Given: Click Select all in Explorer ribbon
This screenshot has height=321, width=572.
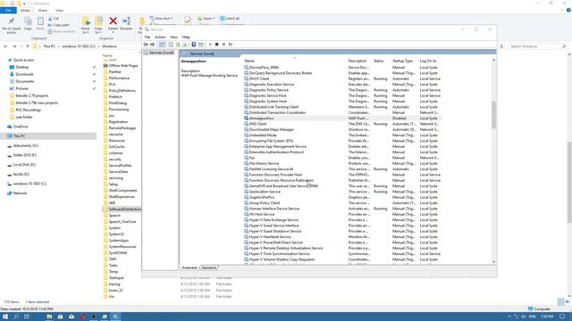Looking at the screenshot, I should click(x=230, y=18).
